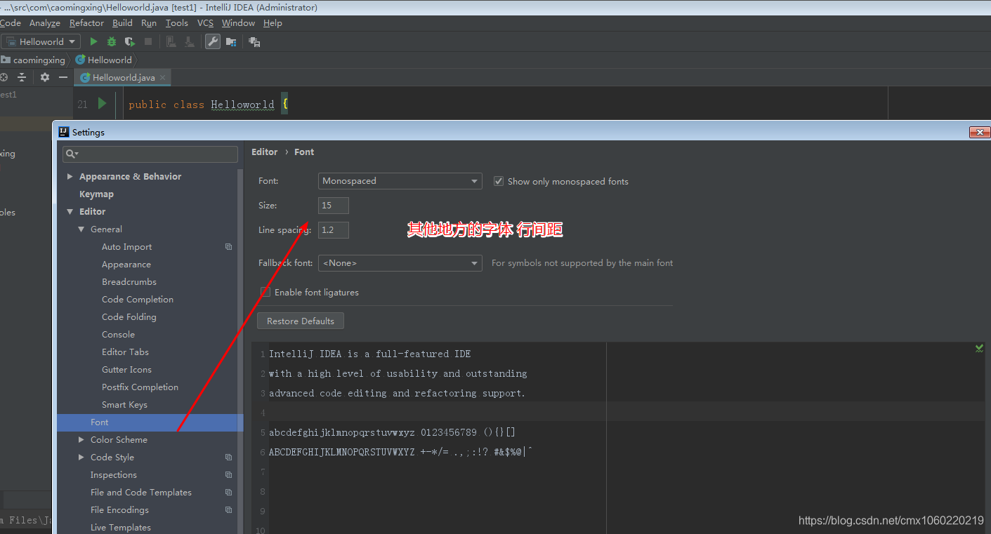Open Settings via toolbar wrench icon
Viewport: 991px width, 534px height.
pos(212,42)
